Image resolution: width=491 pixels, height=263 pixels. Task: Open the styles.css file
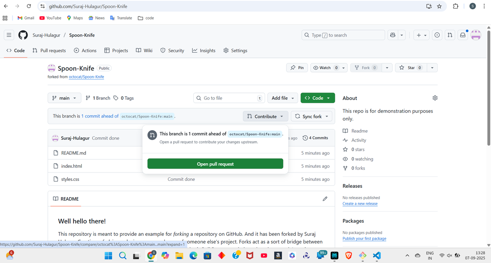70,179
